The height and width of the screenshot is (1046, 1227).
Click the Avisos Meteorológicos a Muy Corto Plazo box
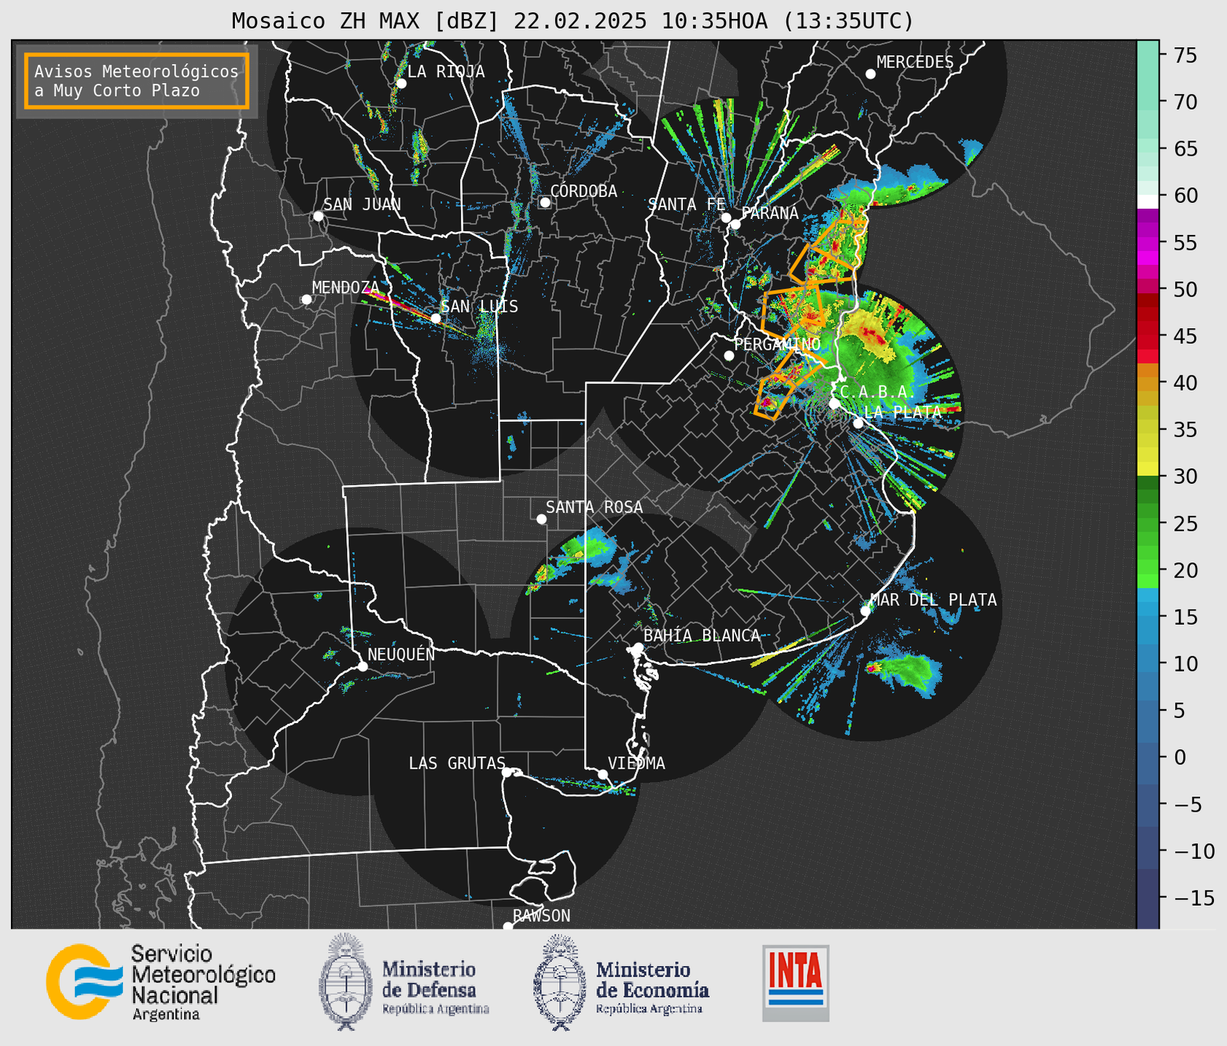click(x=137, y=81)
